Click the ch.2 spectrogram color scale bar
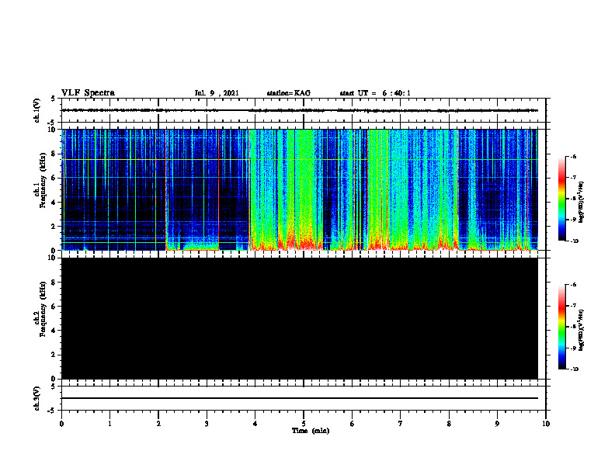615x475 pixels. 561,327
